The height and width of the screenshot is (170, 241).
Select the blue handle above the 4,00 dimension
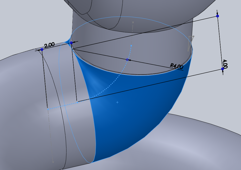tap(217, 16)
